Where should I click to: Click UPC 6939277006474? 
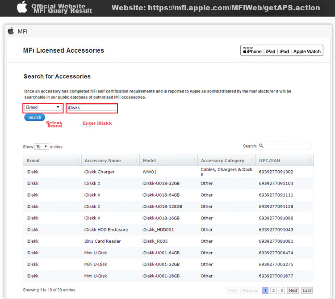276,253
